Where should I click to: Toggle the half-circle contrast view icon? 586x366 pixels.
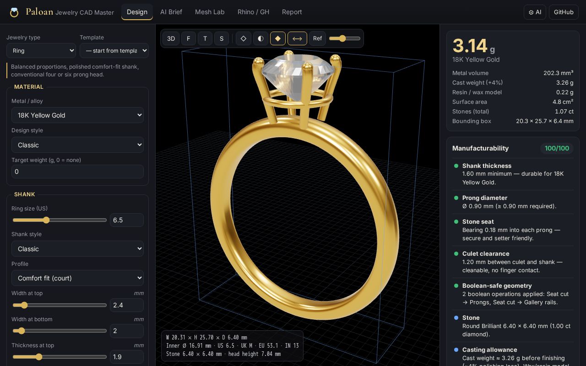pyautogui.click(x=260, y=38)
